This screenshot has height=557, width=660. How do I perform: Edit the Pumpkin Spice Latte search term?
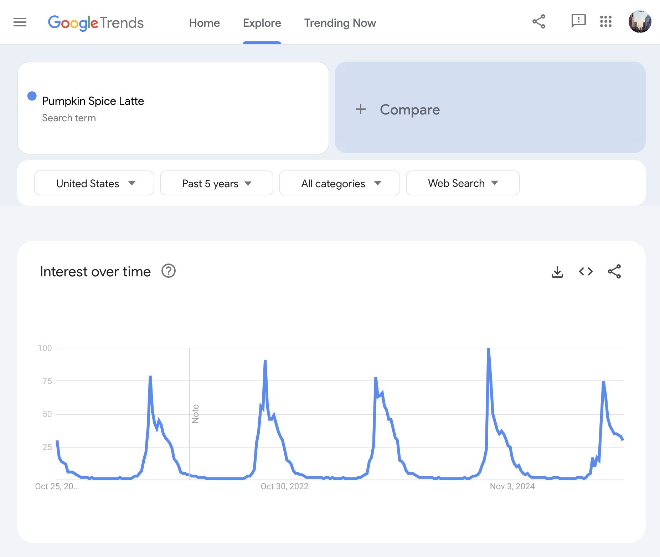pyautogui.click(x=93, y=101)
